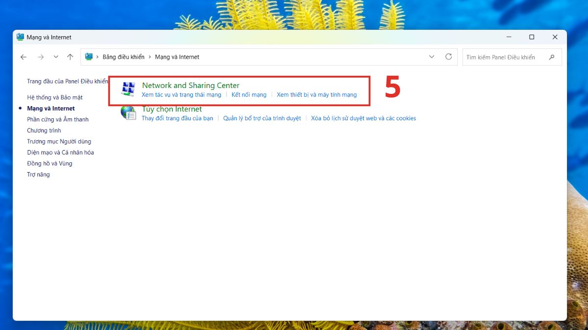This screenshot has width=588, height=330.
Task: Open Quản lý bổ trợ của trình duyệt
Action: point(262,118)
